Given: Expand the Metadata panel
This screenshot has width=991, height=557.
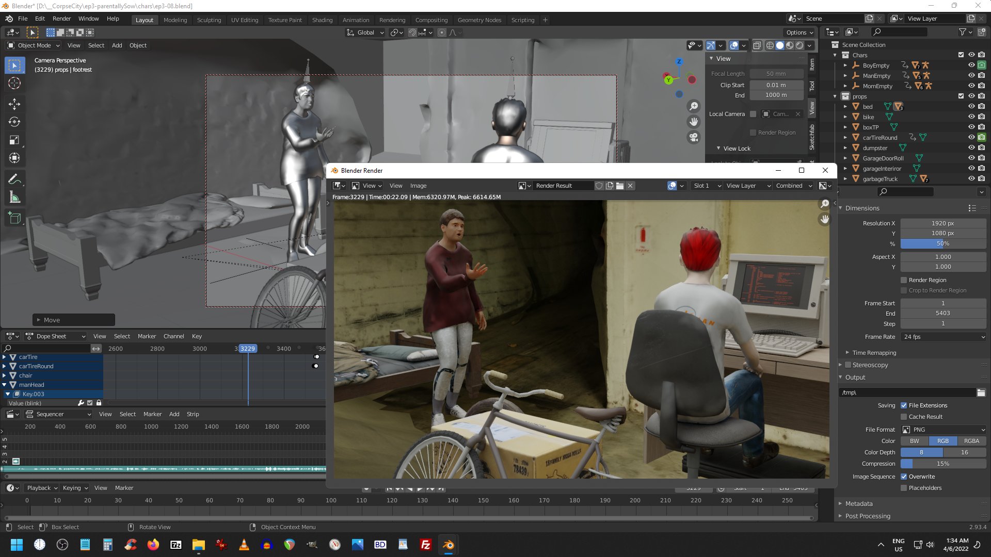Looking at the screenshot, I should pos(859,504).
